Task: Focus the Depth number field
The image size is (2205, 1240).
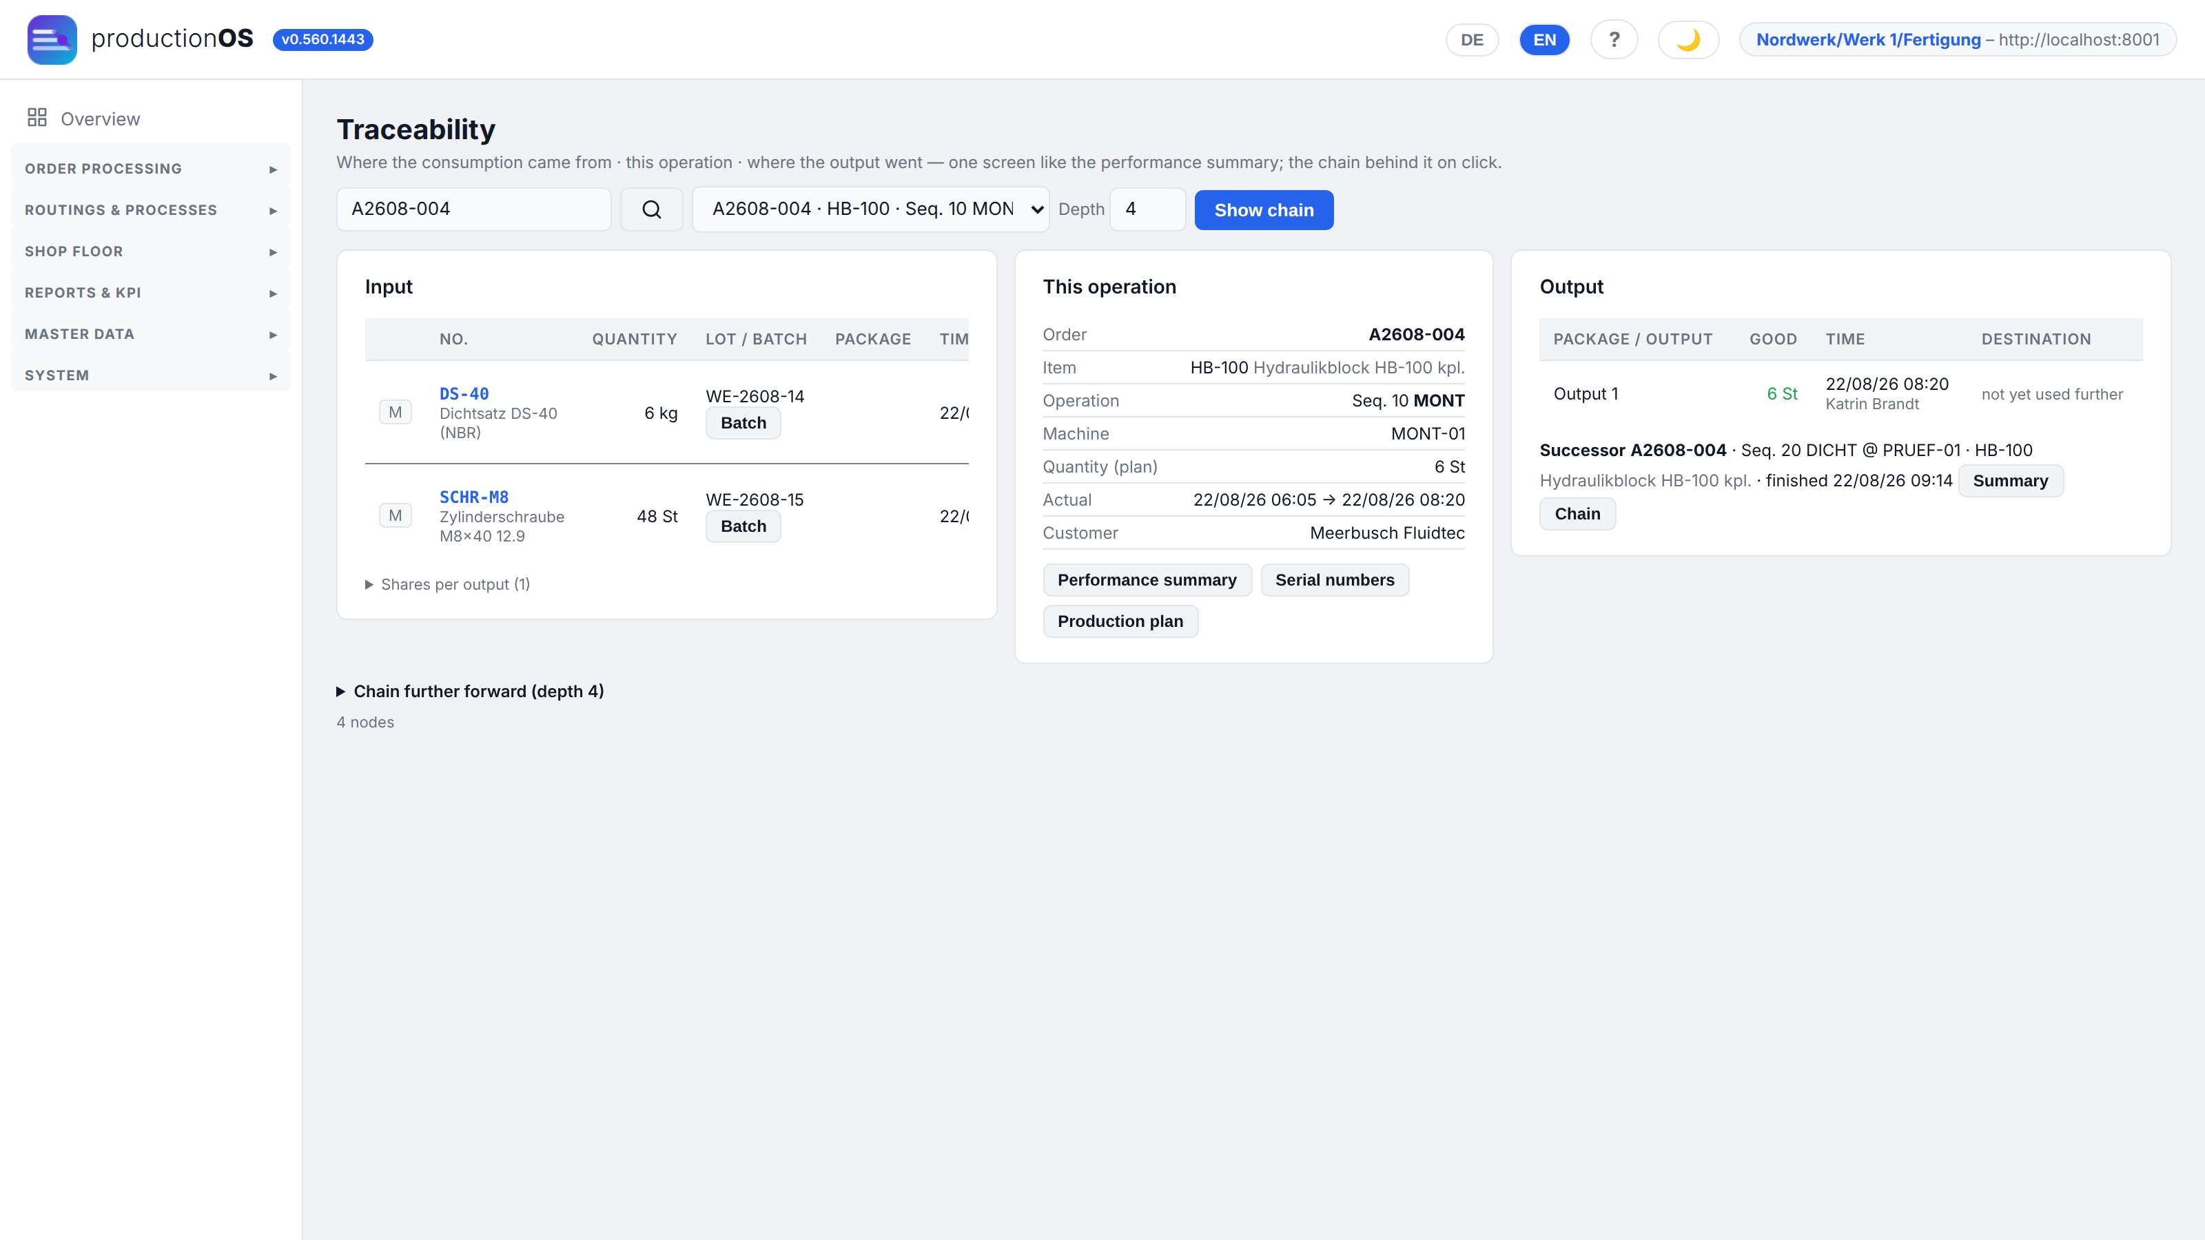Action: point(1147,209)
